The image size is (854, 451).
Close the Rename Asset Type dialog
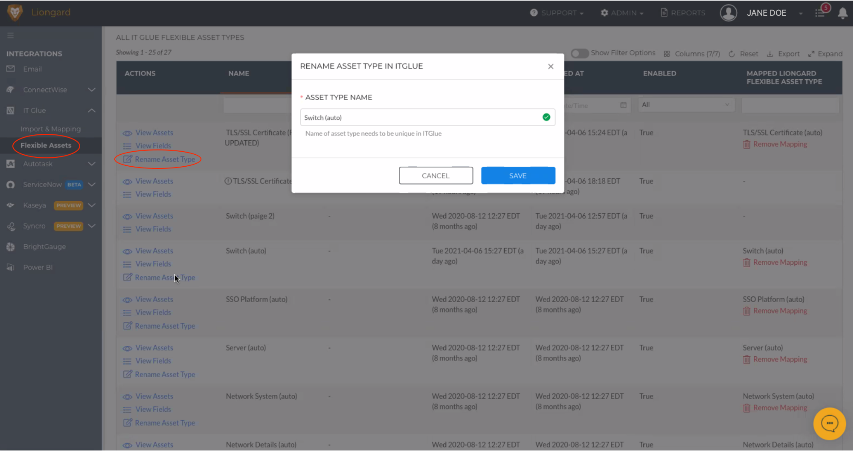coord(551,66)
